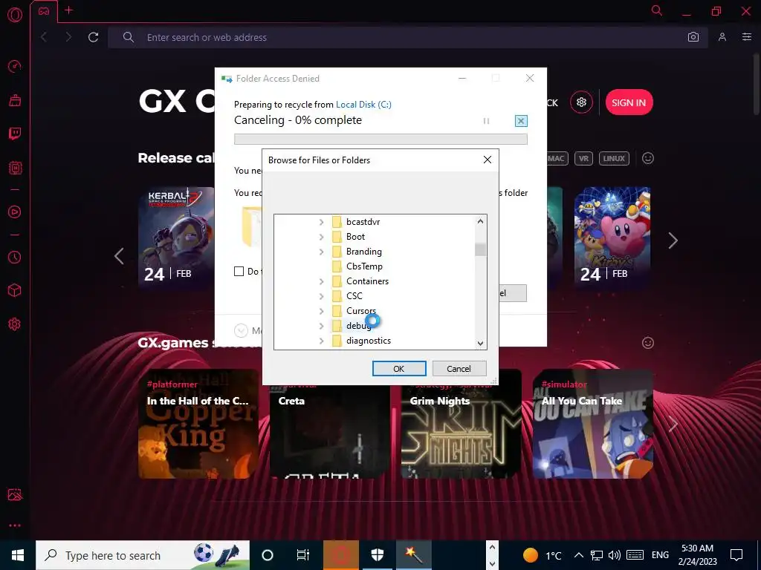
Task: Open sidebar three-dots more options
Action: (x=15, y=525)
